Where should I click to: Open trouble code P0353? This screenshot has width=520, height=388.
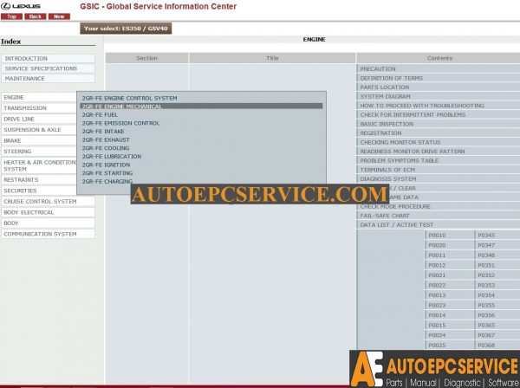tap(497, 285)
